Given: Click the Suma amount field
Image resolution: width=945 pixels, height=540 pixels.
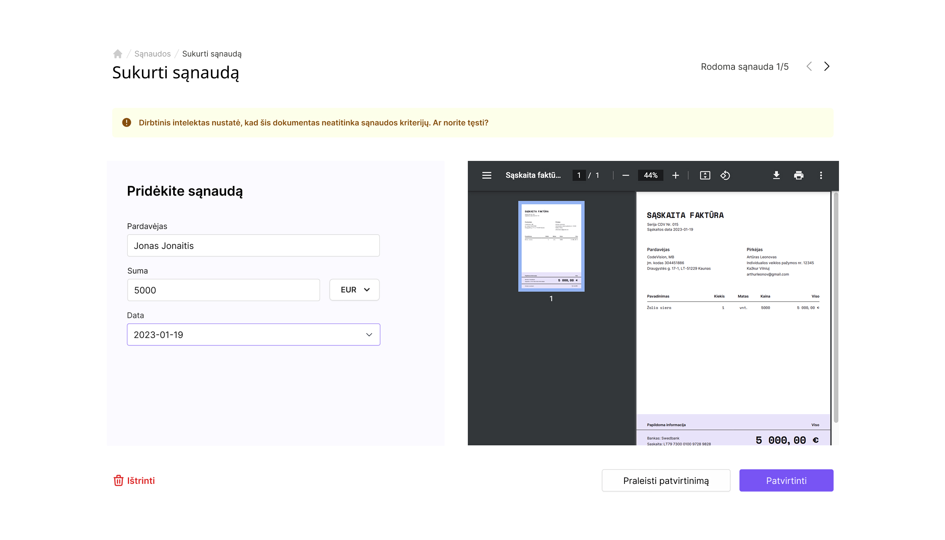Looking at the screenshot, I should point(223,290).
